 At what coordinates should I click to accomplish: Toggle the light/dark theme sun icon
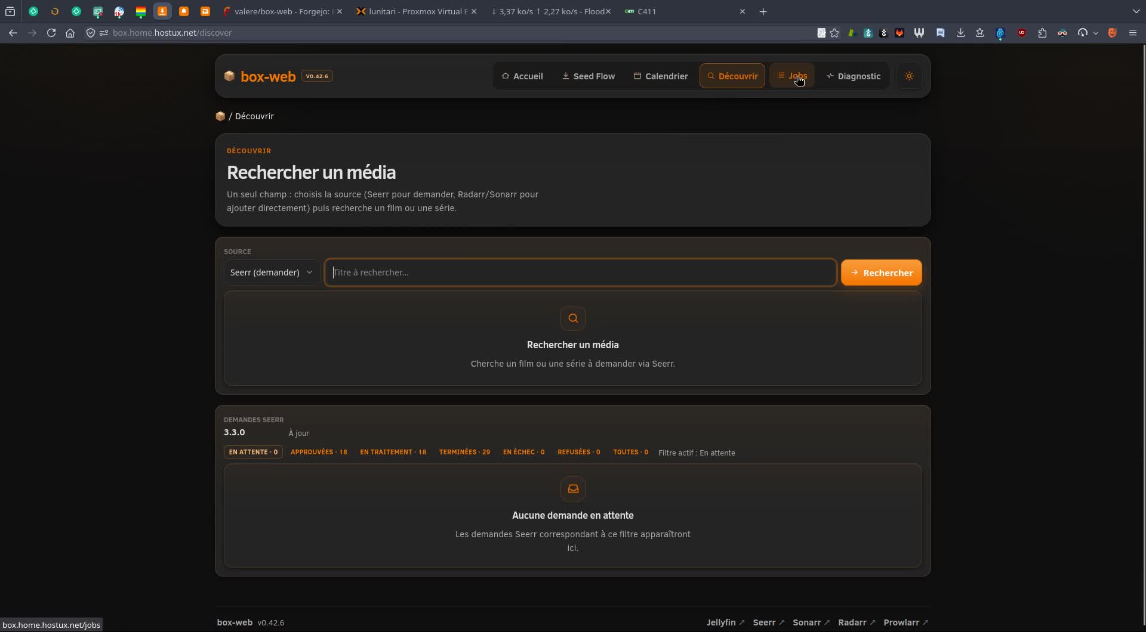[x=909, y=76]
